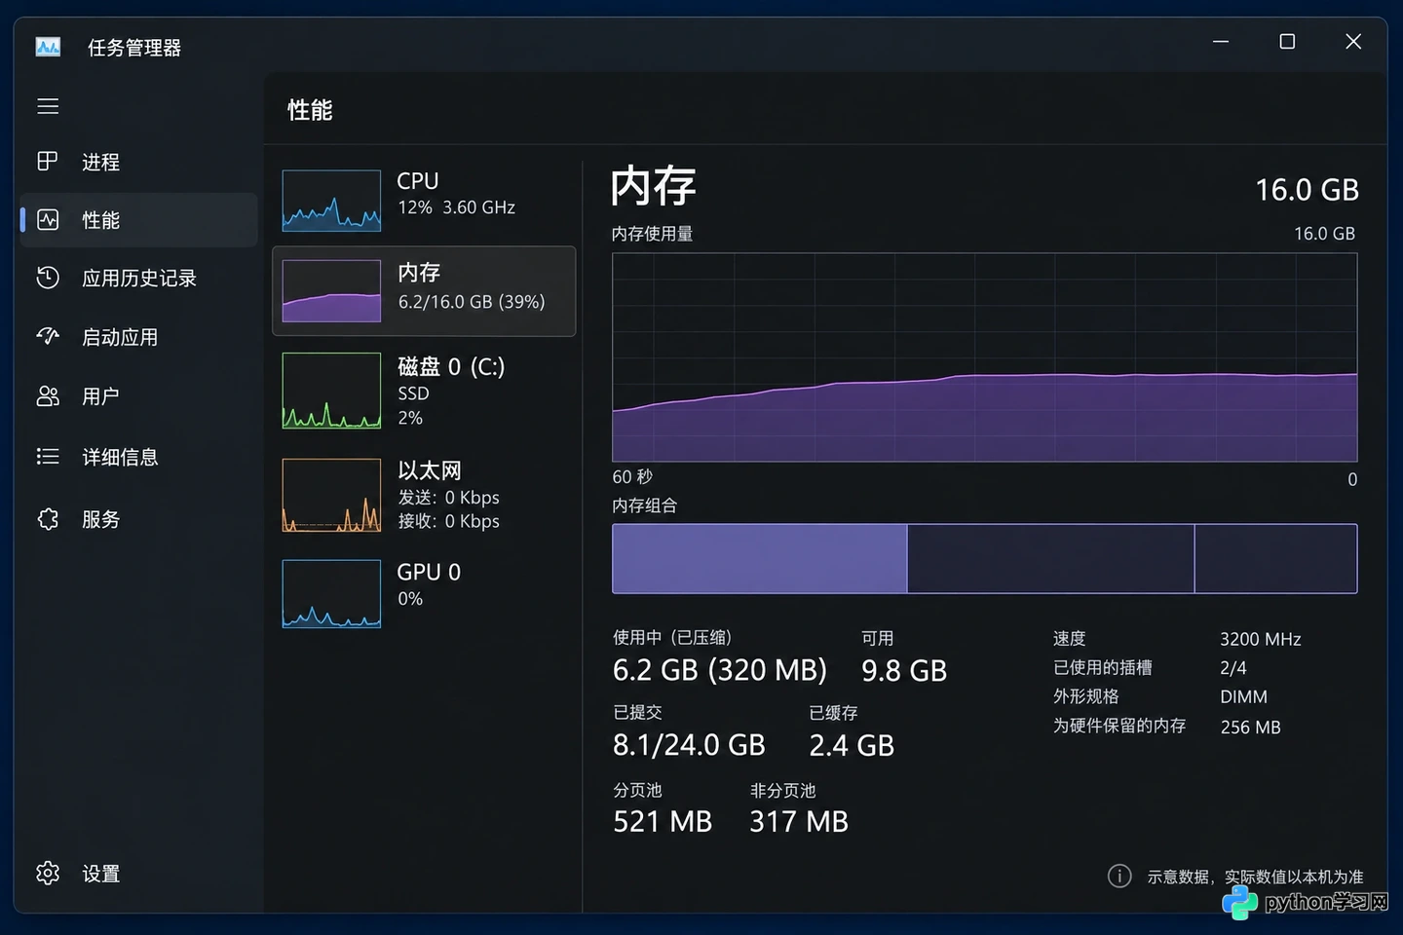Viewport: 1403px width, 935px height.
Task: Select the CPU performance graph thumbnail
Action: 331,201
